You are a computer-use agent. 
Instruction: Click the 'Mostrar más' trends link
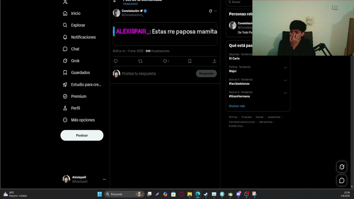coord(237,106)
